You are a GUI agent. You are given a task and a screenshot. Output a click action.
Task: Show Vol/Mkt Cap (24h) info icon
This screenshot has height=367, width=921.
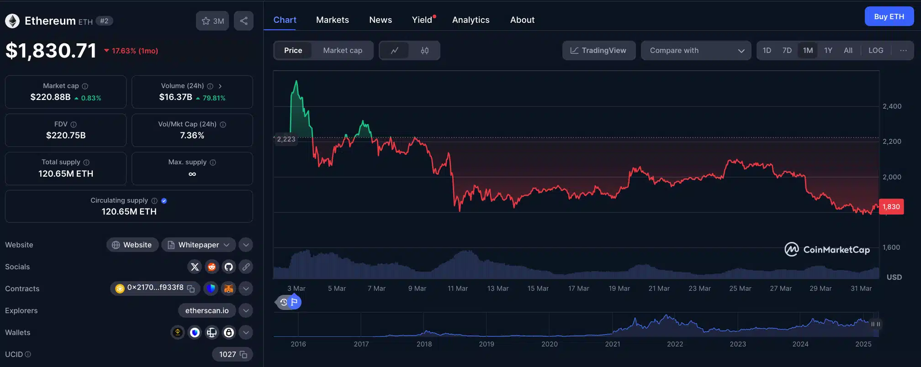click(x=223, y=125)
